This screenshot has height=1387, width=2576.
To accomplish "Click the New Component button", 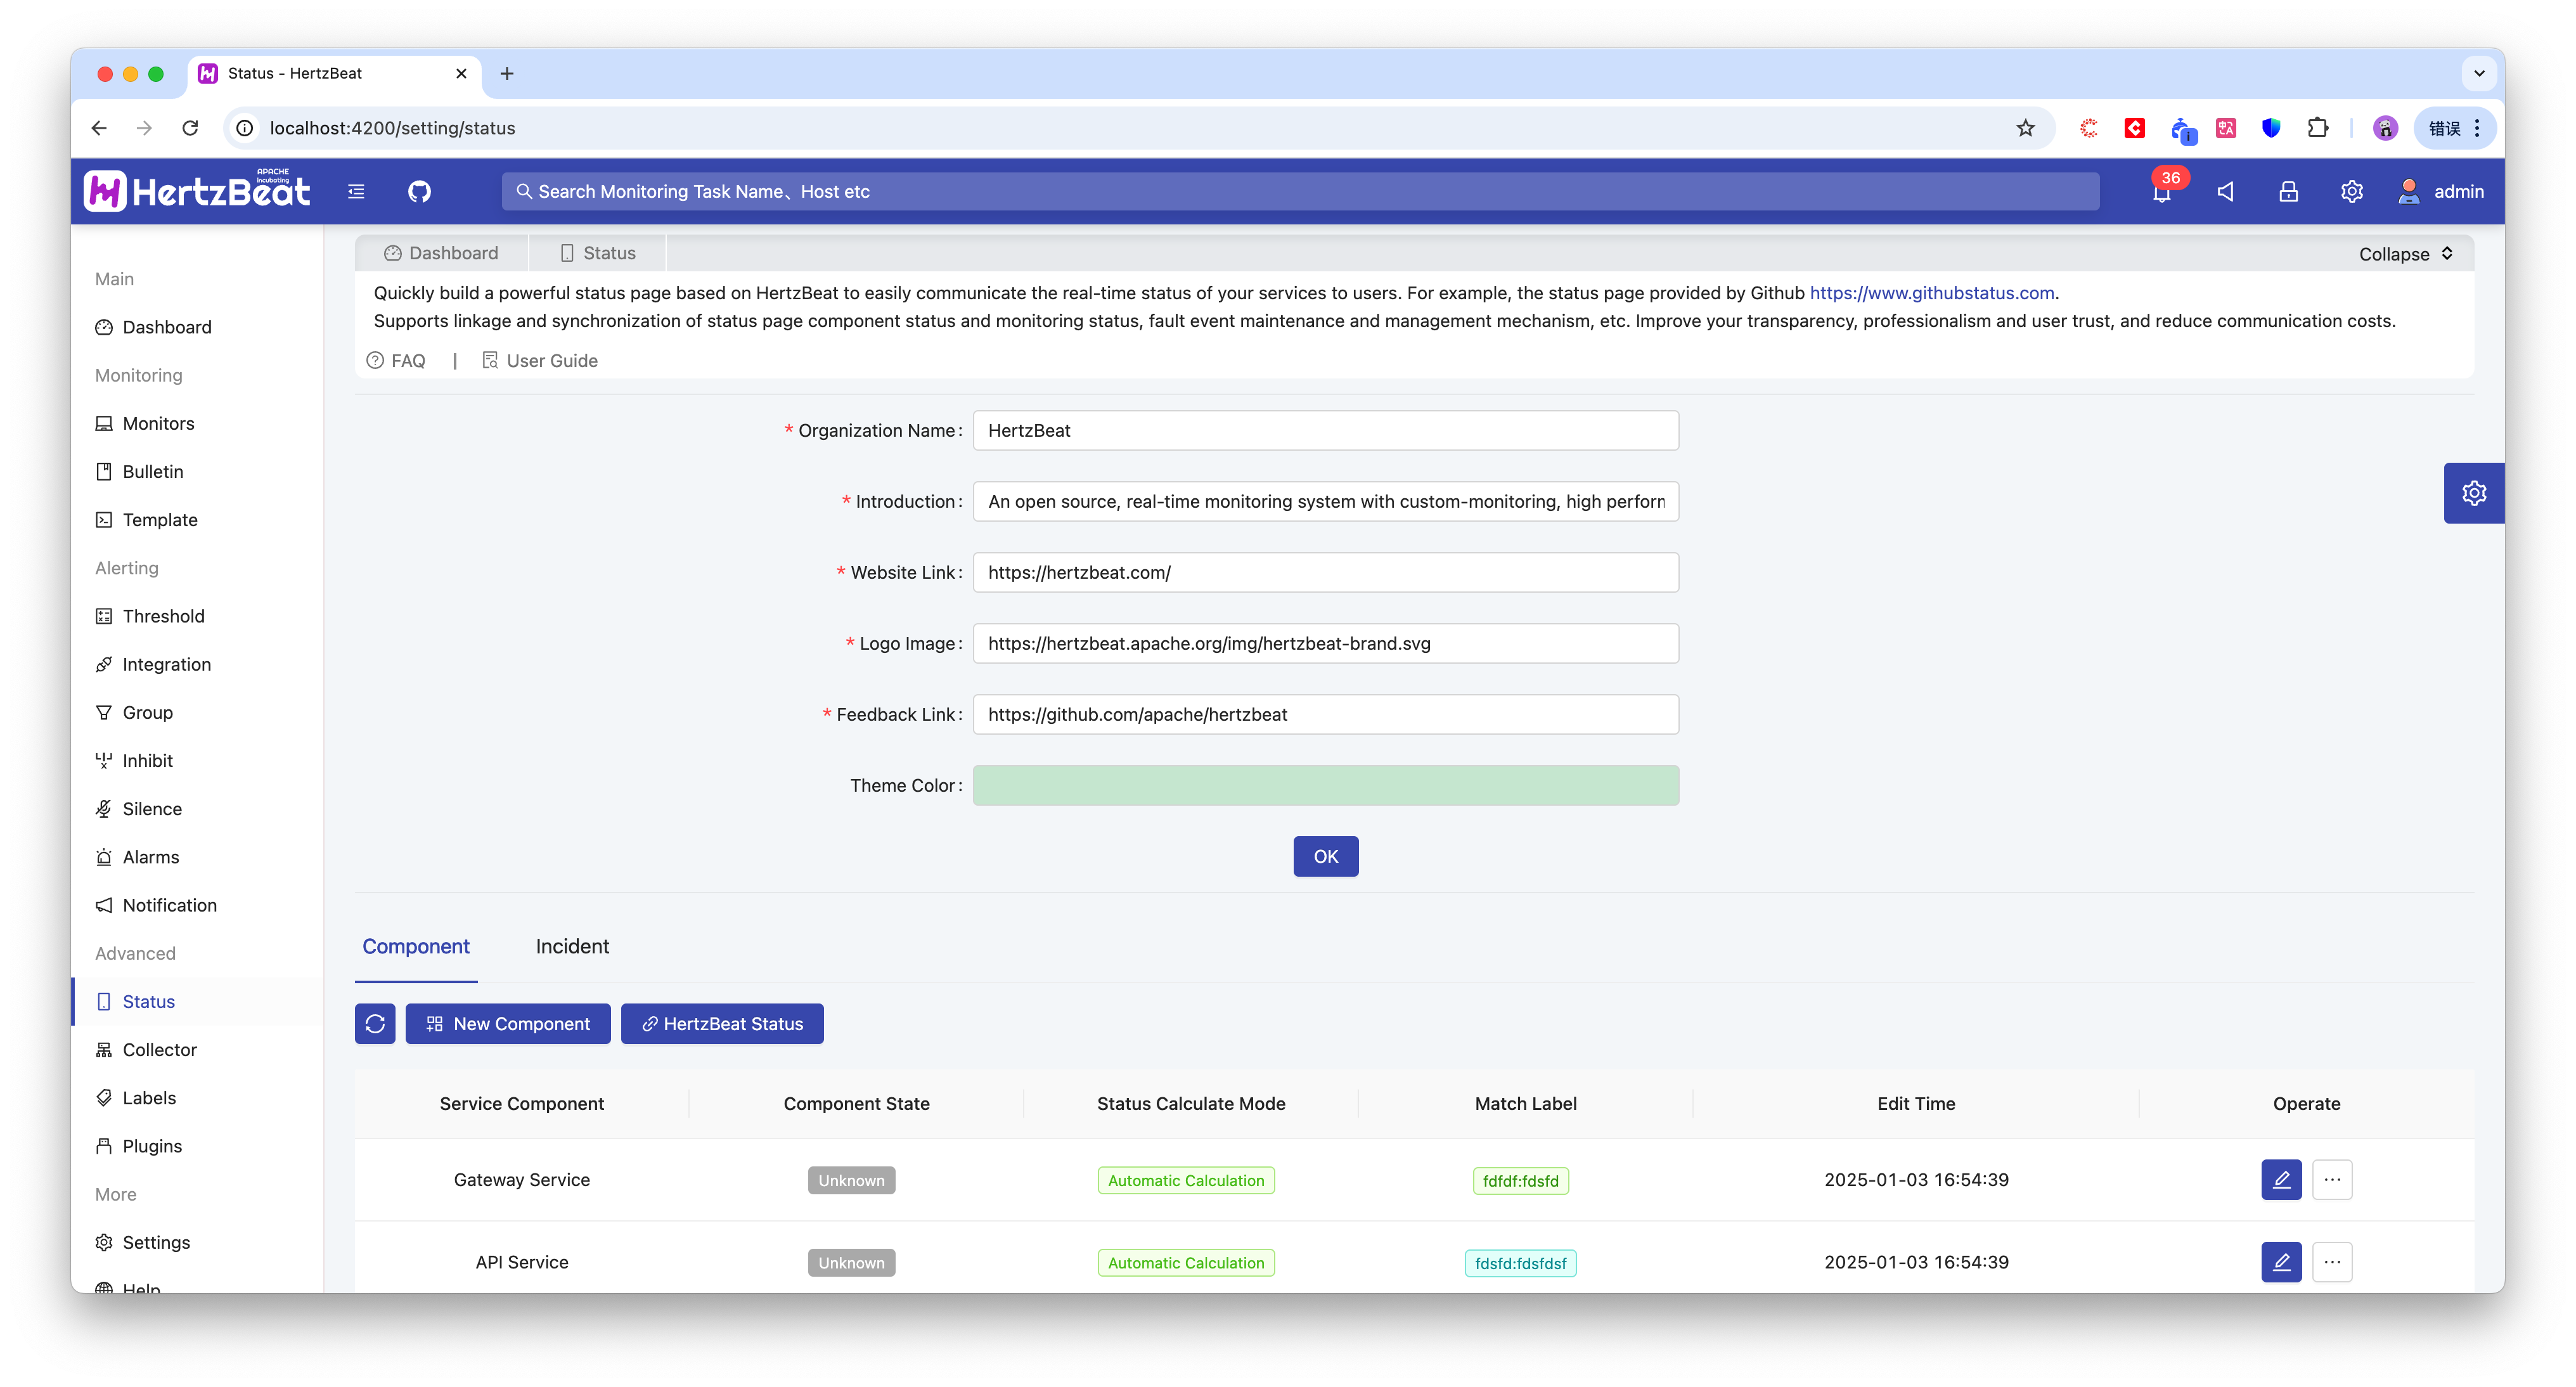I will point(508,1023).
